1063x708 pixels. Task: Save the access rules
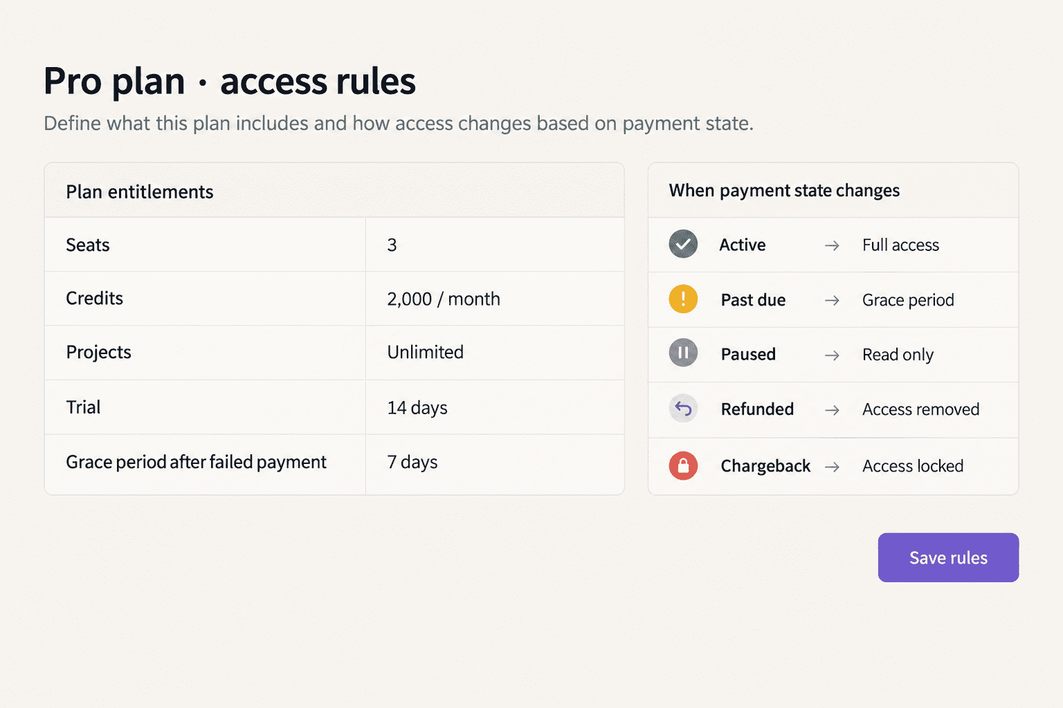pyautogui.click(x=948, y=557)
